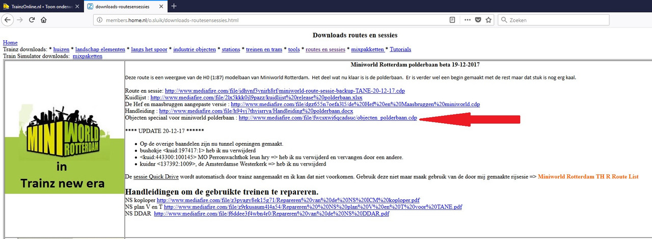Save page to Pocket icon
Viewport: 652px width, 239px height.
tap(478, 20)
